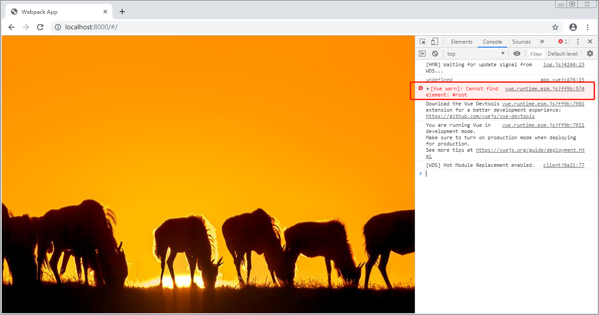Open the Chrome profile avatar

(x=573, y=27)
